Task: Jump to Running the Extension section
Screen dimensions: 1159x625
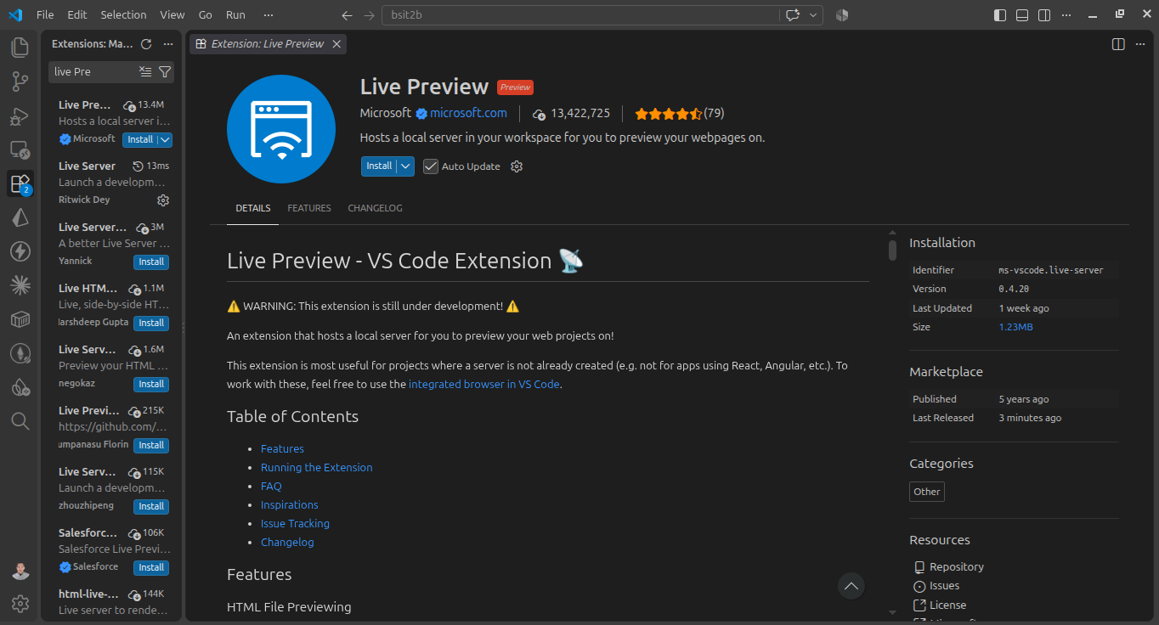Action: click(316, 468)
